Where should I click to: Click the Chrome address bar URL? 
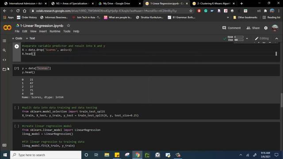click(106, 11)
